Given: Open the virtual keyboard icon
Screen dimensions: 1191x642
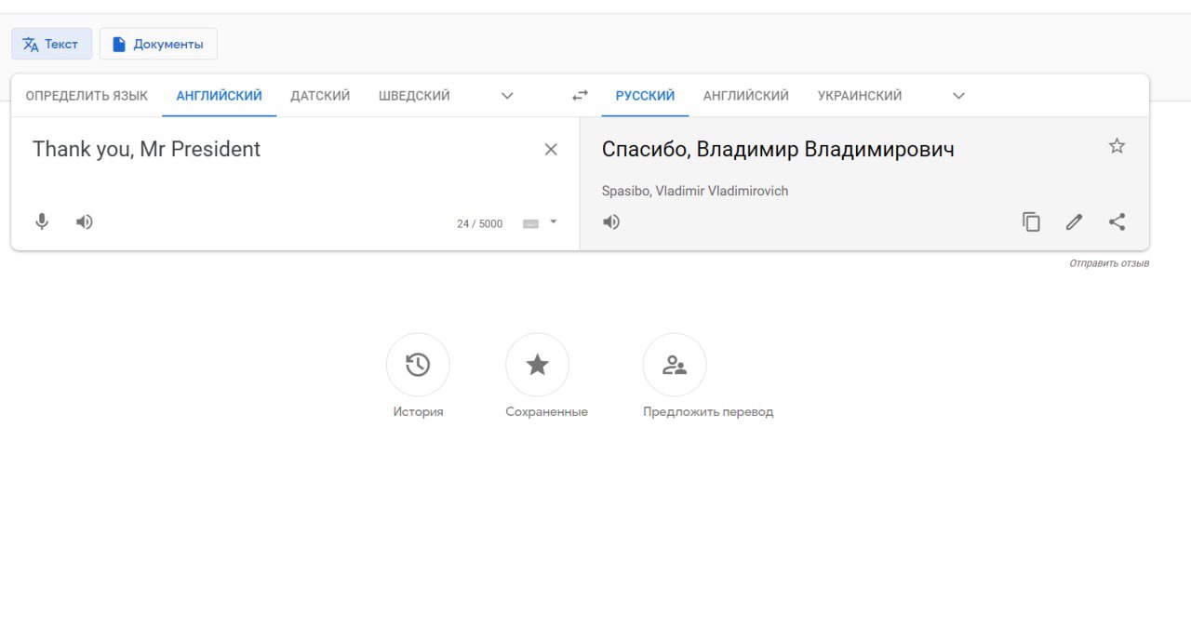Looking at the screenshot, I should click(530, 223).
